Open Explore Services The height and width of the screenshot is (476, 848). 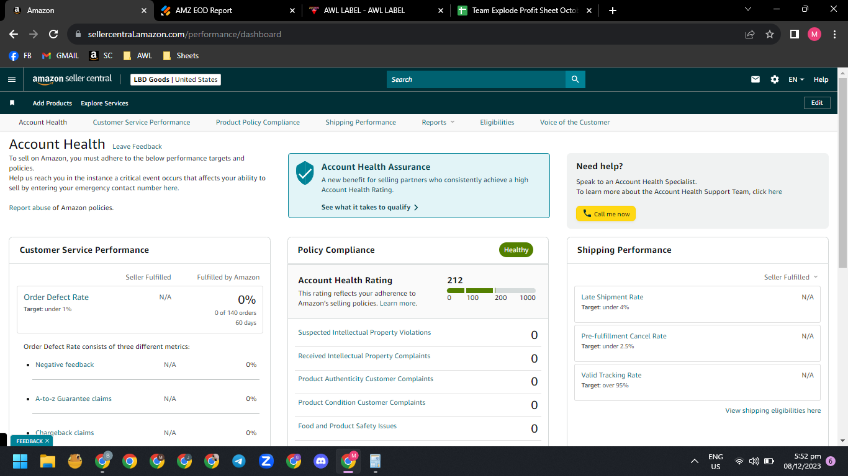pos(104,103)
